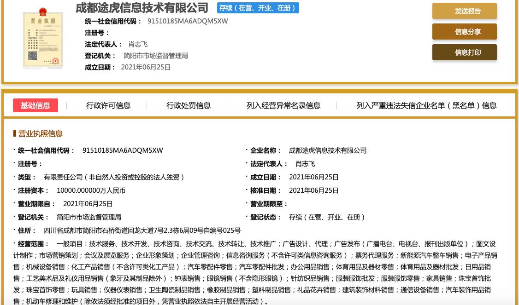This screenshot has width=519, height=305.
Task: Click the 核准日期 value 2021年06月25日
Action: point(313,190)
